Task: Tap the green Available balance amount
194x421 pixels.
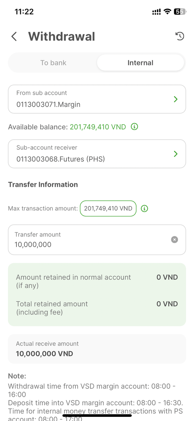Action: (98, 127)
